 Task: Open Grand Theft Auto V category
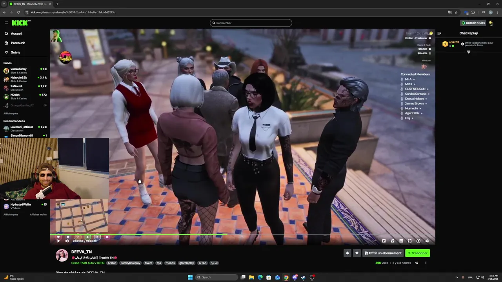click(x=88, y=263)
